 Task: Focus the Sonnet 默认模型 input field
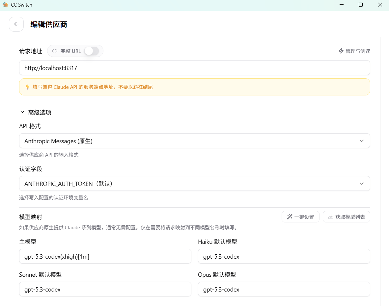pos(105,289)
